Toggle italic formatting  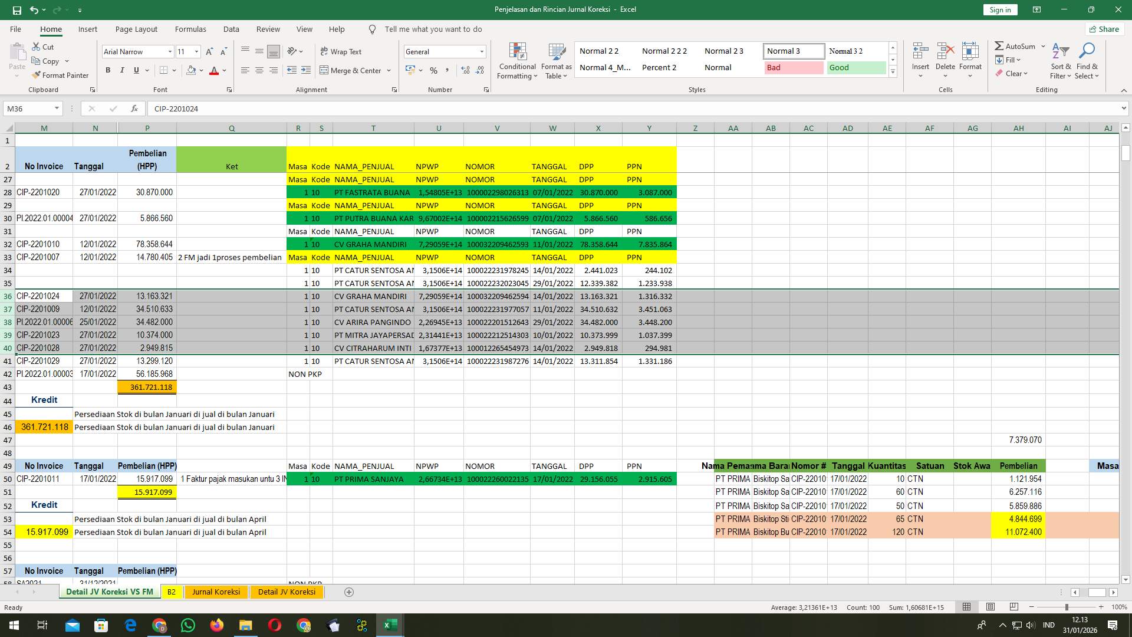tap(122, 70)
